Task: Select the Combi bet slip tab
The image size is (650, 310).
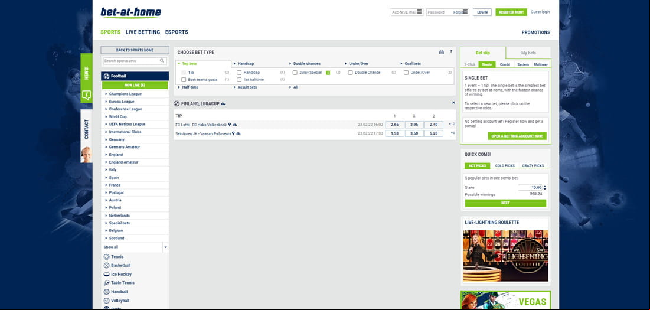Action: pyautogui.click(x=505, y=64)
